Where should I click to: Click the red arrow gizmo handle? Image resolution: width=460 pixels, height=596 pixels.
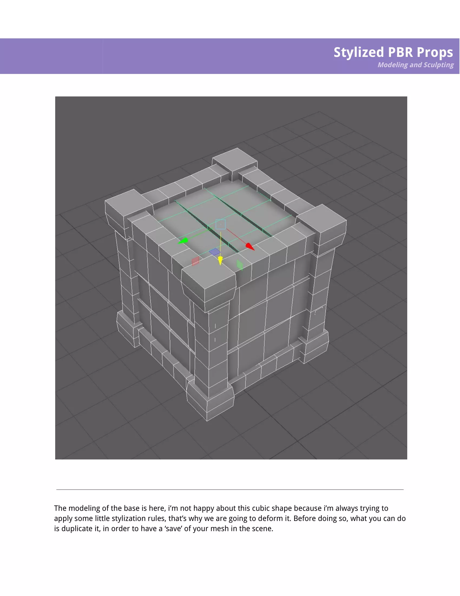coord(250,247)
